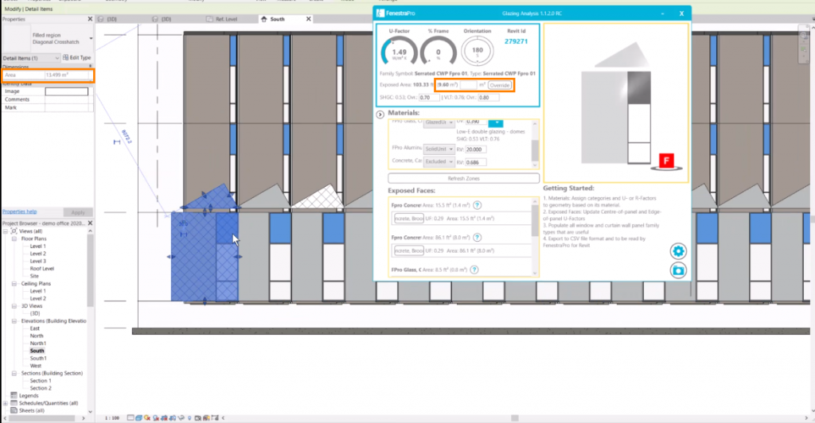This screenshot has height=423, width=815.
Task: Click the 1 : 100 view scale
Action: click(x=111, y=417)
